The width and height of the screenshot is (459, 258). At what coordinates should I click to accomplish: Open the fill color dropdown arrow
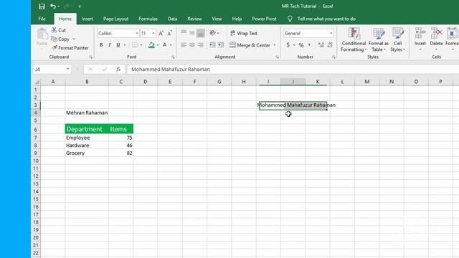158,45
